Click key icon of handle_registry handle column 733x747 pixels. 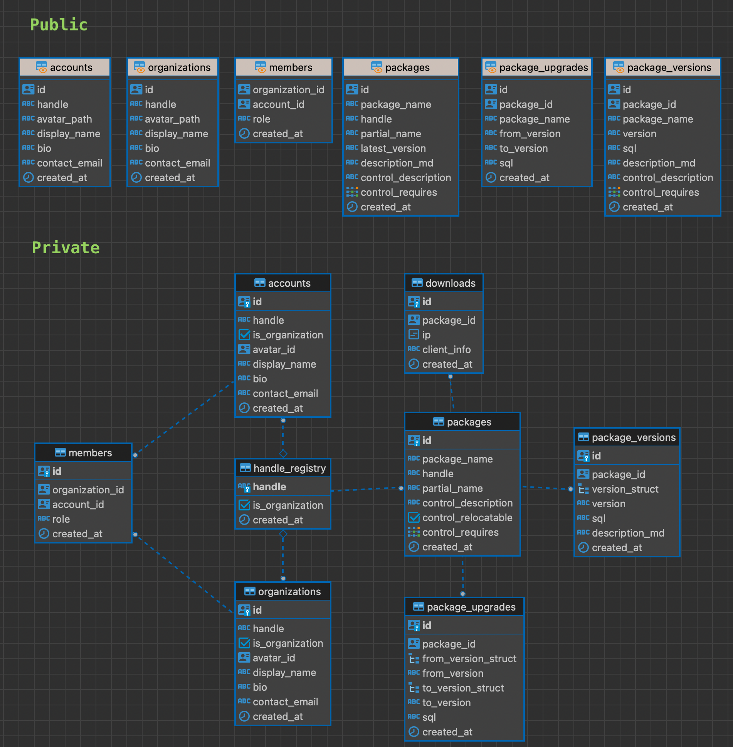(244, 487)
